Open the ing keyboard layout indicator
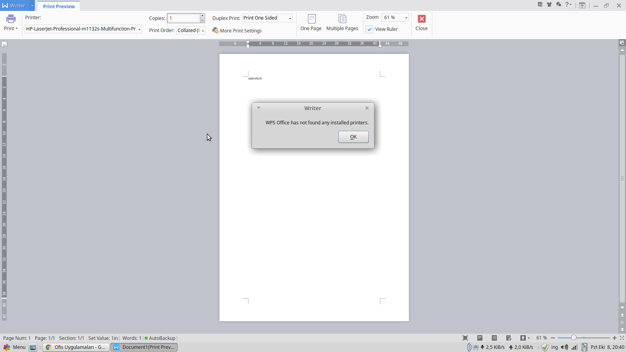The width and height of the screenshot is (626, 352). tap(555, 347)
